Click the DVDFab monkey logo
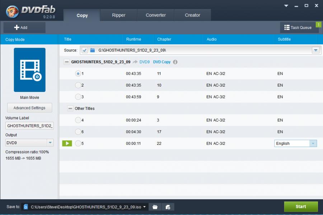This screenshot has height=215, width=323. 13,12
